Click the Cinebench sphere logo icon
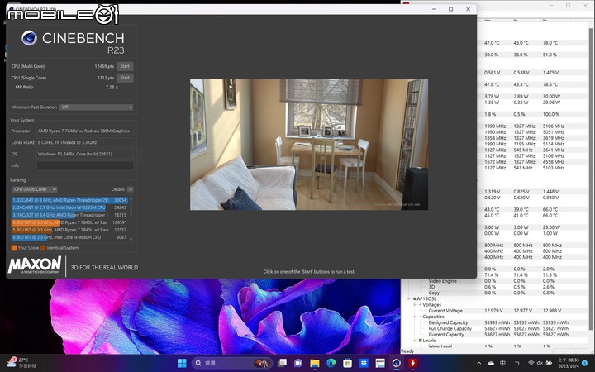Image resolution: width=595 pixels, height=372 pixels. tap(29, 38)
